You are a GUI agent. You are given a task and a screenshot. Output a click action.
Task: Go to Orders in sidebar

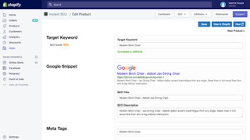13,20
